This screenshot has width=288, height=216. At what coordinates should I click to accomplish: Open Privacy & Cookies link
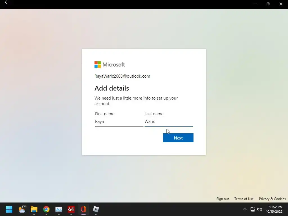(272, 199)
